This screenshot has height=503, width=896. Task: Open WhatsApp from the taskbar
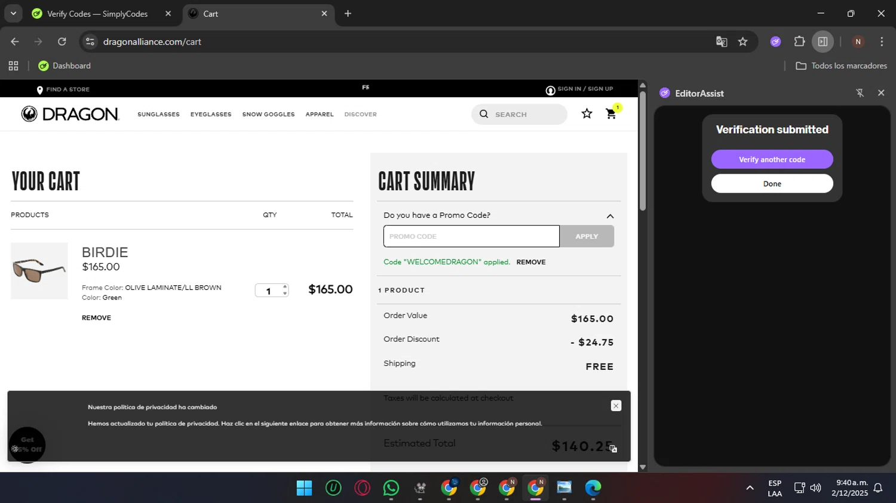[391, 488]
